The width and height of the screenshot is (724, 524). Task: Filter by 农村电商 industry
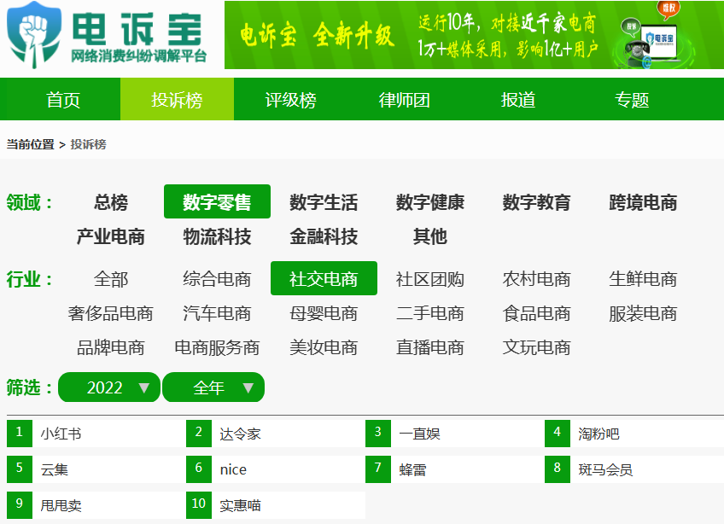point(536,279)
